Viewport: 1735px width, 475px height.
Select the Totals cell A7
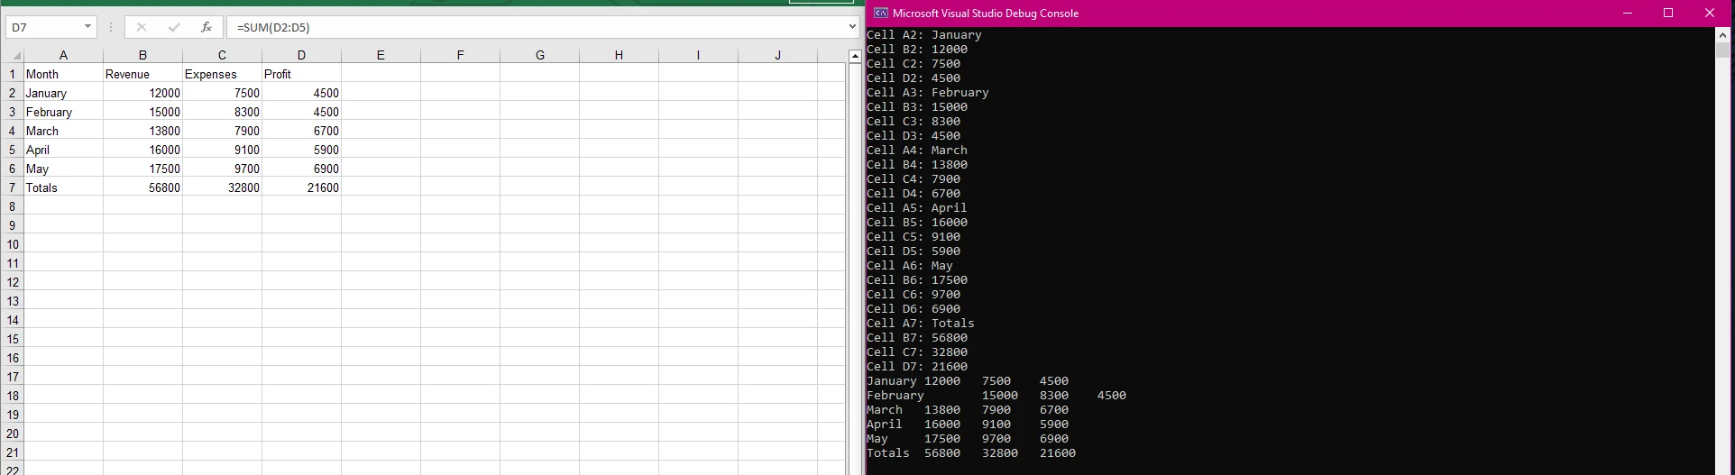(63, 187)
